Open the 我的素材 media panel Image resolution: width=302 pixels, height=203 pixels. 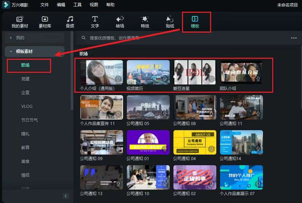pyautogui.click(x=20, y=22)
